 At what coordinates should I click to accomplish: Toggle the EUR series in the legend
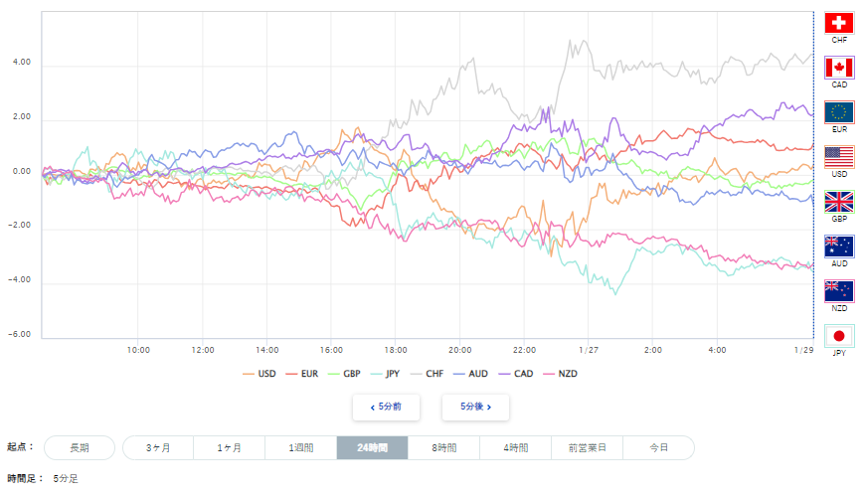pyautogui.click(x=302, y=374)
